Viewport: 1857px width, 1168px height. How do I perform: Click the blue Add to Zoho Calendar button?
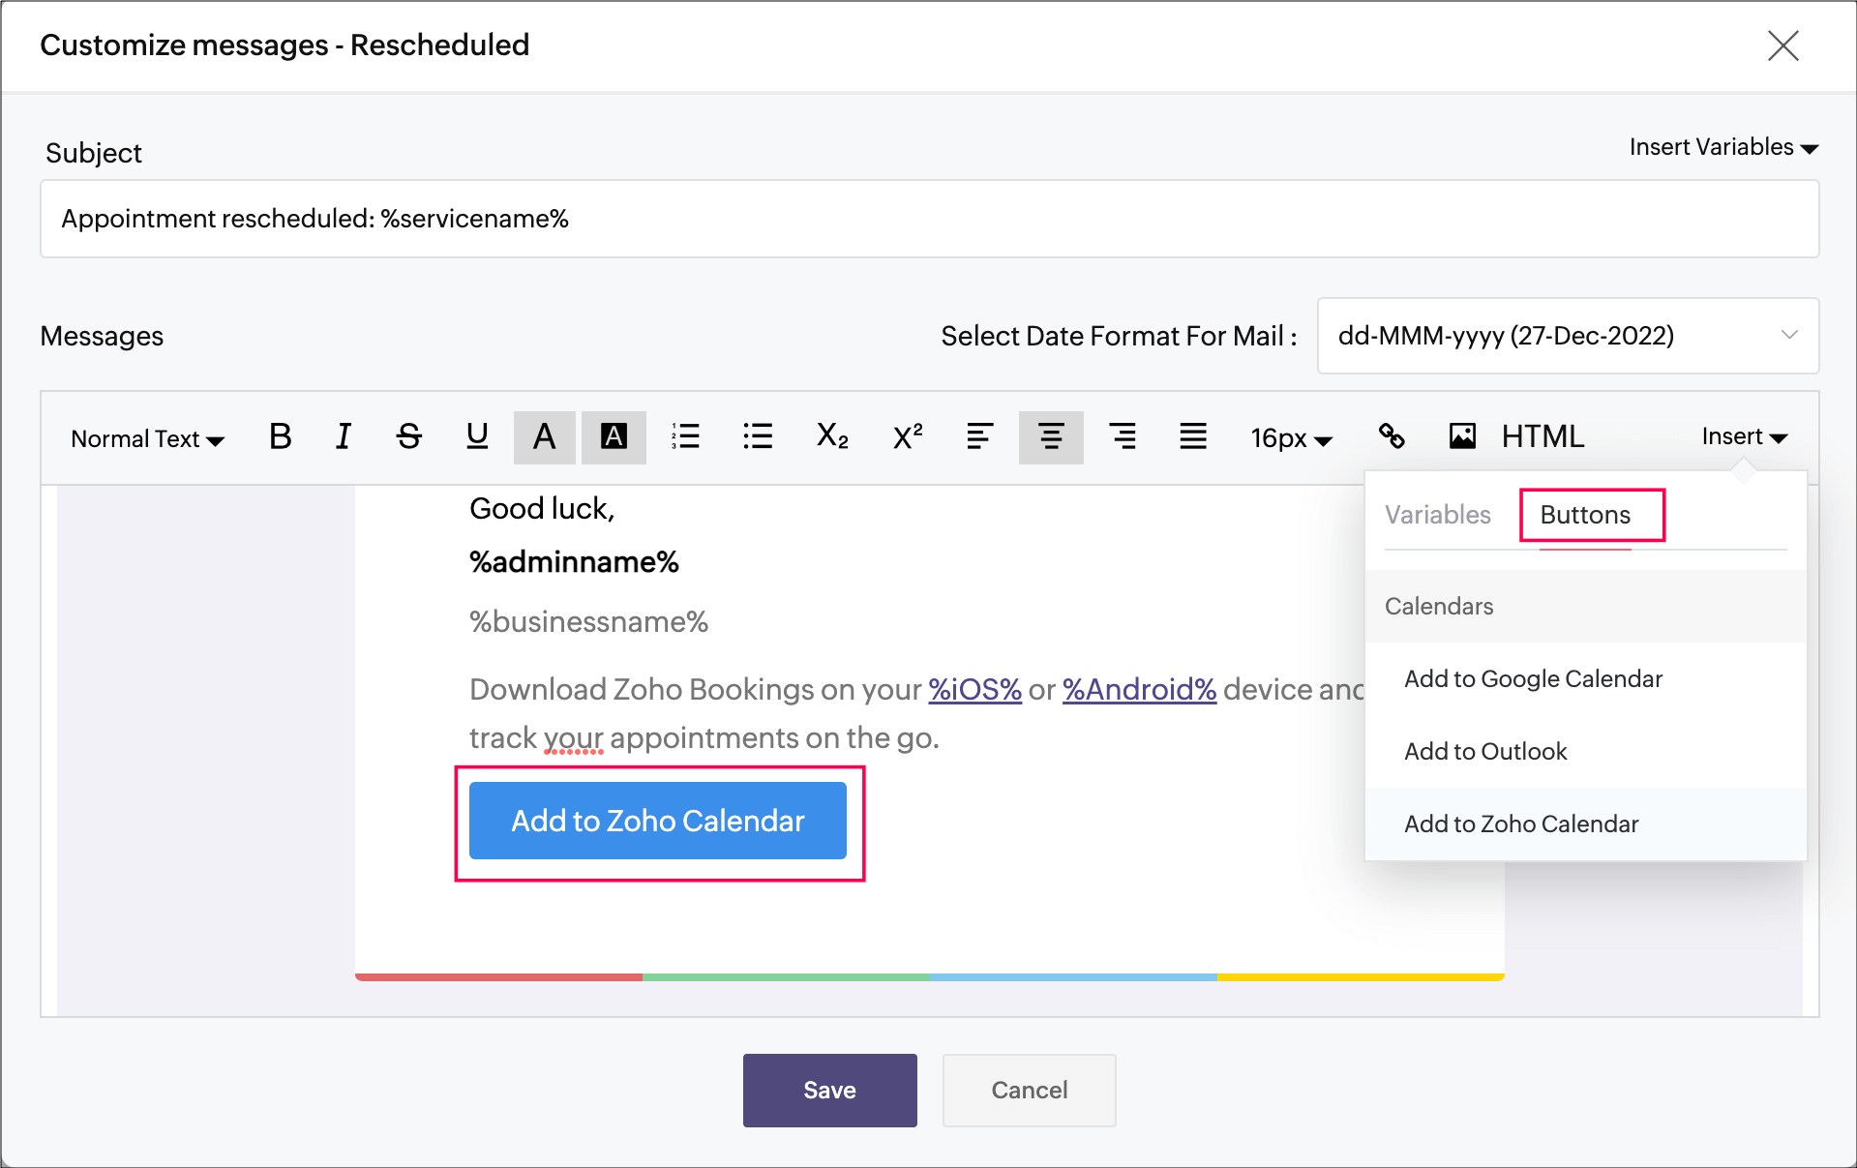(658, 821)
